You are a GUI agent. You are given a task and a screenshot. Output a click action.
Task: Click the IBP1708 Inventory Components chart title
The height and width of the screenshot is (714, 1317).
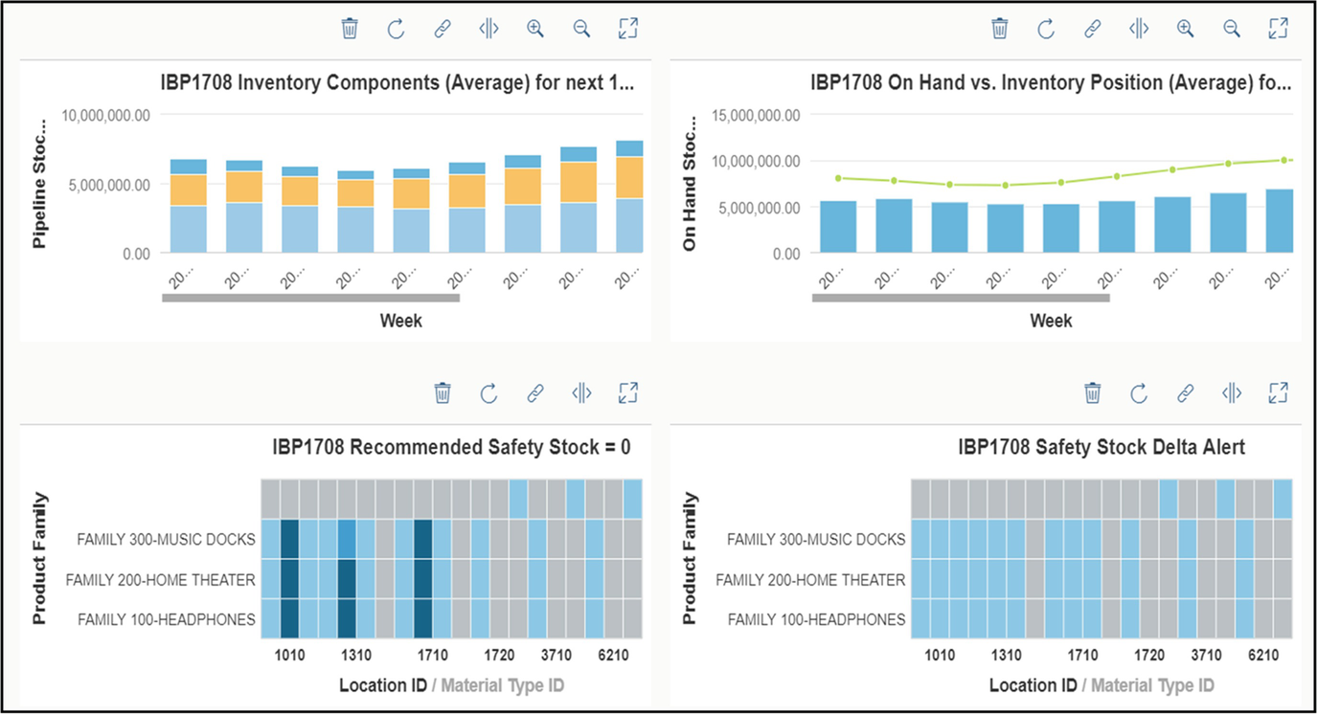coord(397,83)
